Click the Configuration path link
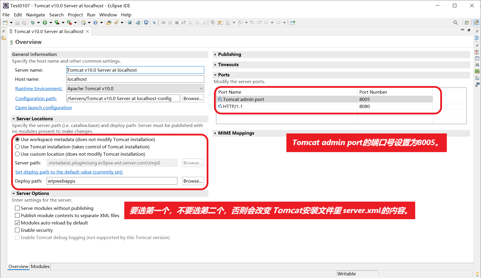The width and height of the screenshot is (481, 278). [36, 98]
